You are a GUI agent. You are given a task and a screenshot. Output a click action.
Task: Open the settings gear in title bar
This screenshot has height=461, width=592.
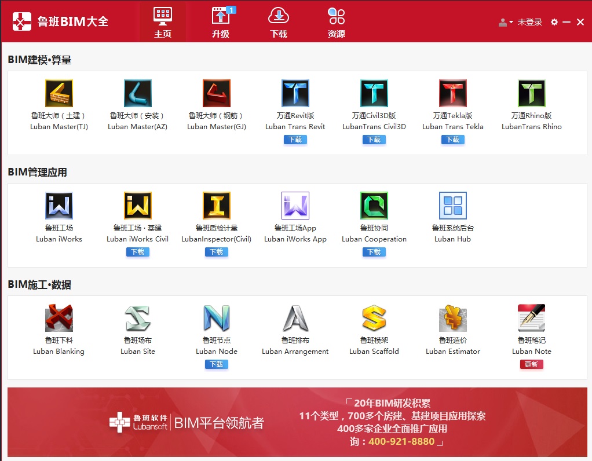click(554, 22)
